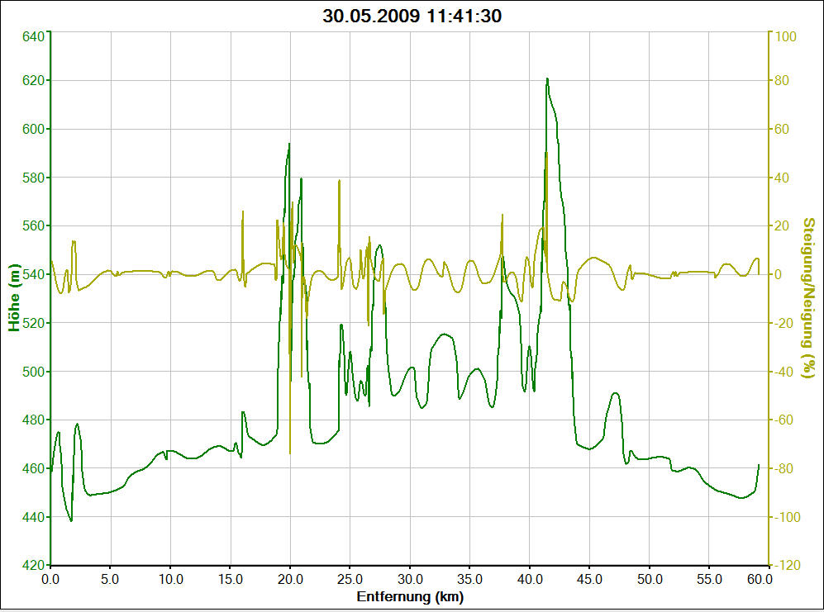Select the Höhe (m) left axis label
The width and height of the screenshot is (824, 612).
tap(14, 298)
